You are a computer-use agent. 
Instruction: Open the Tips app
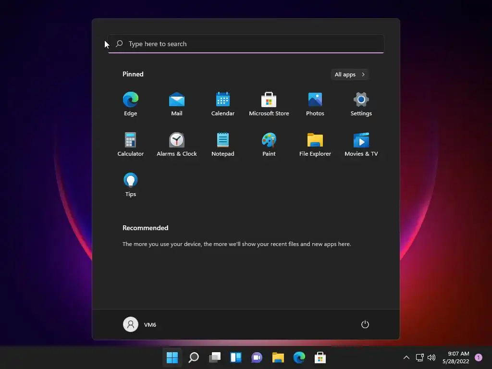[x=131, y=185]
